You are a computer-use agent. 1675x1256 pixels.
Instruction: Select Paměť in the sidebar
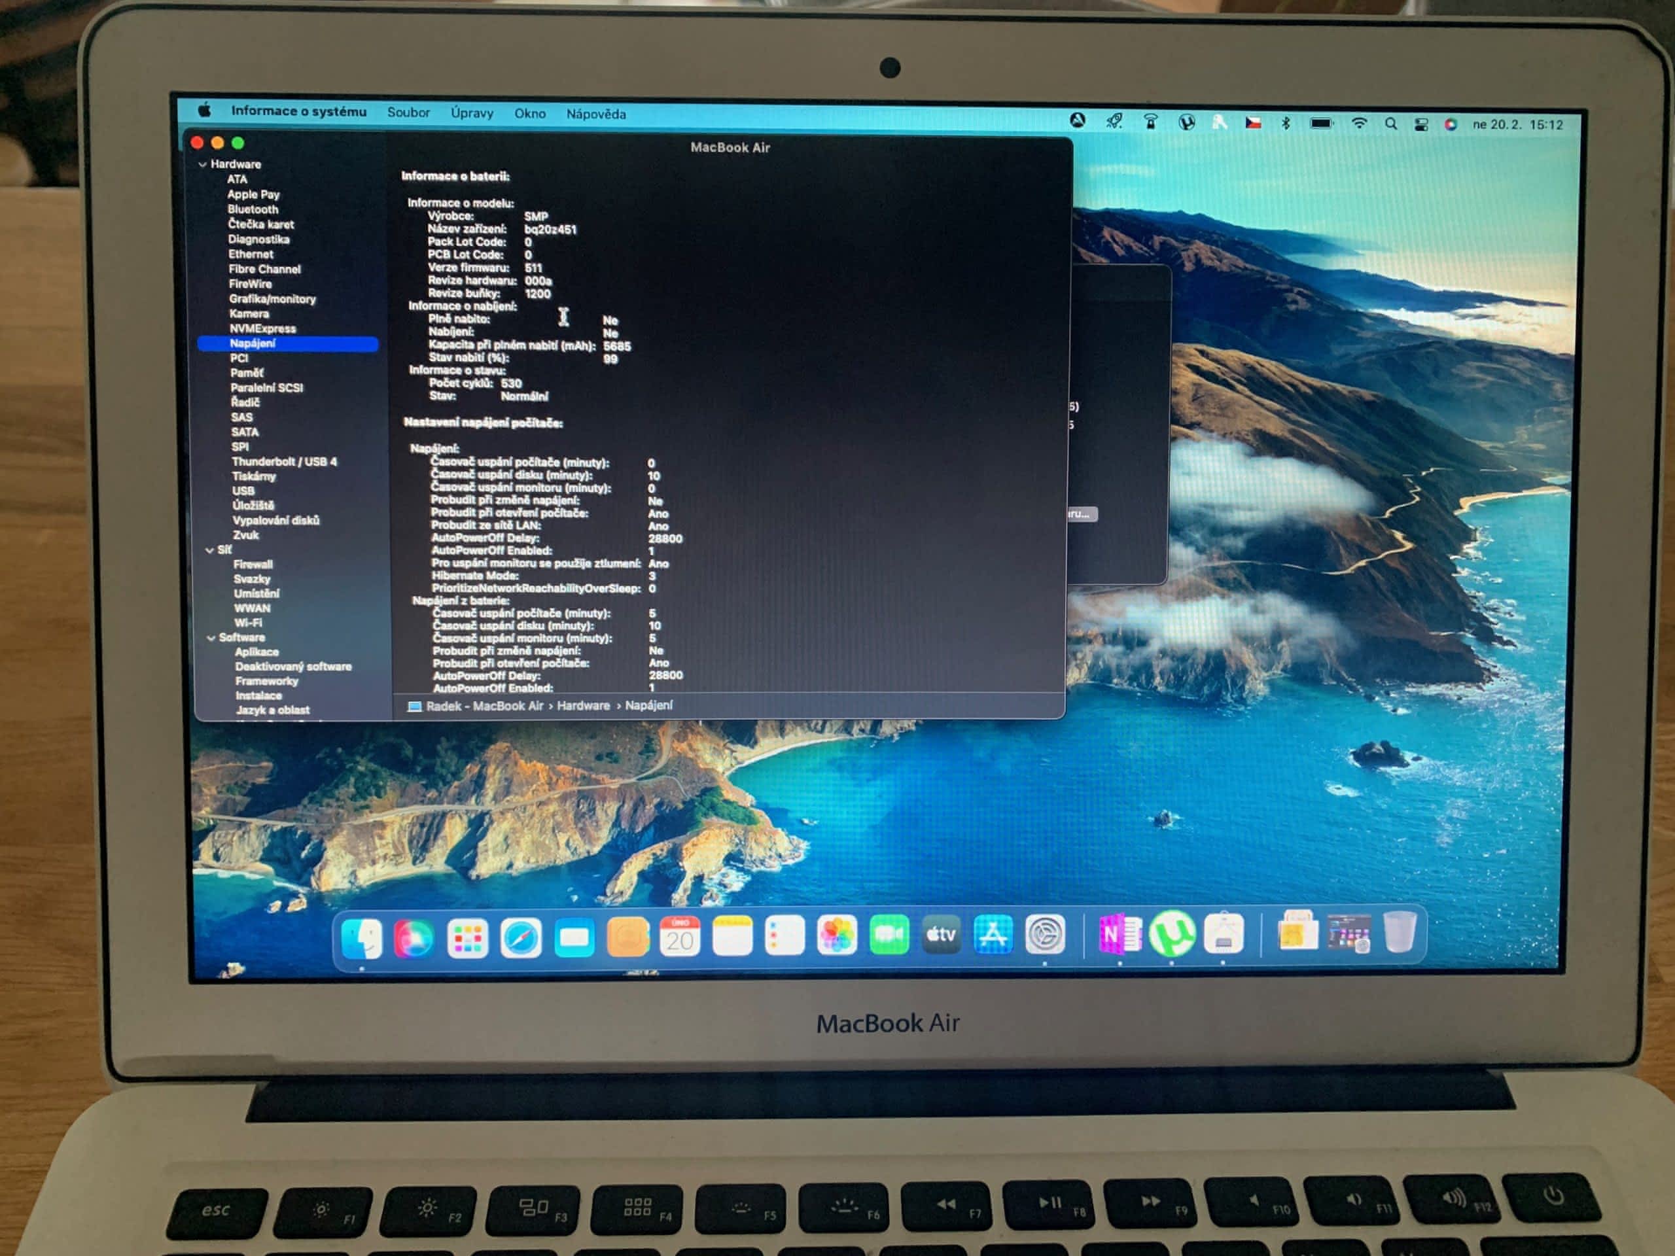point(247,372)
